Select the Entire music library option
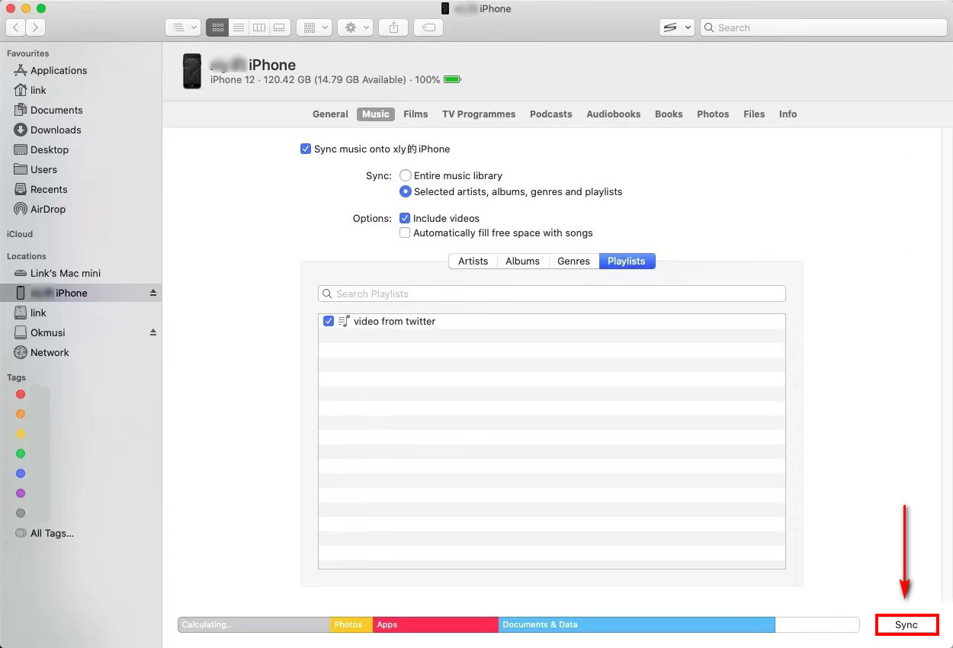 pos(406,175)
